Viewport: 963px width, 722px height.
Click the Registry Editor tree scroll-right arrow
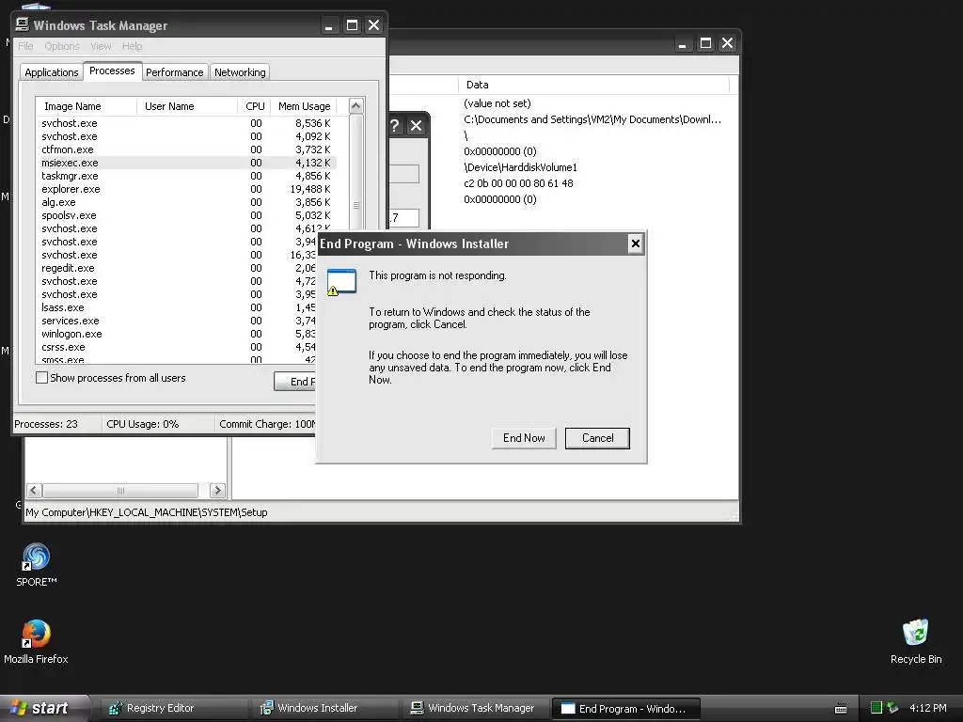point(217,491)
